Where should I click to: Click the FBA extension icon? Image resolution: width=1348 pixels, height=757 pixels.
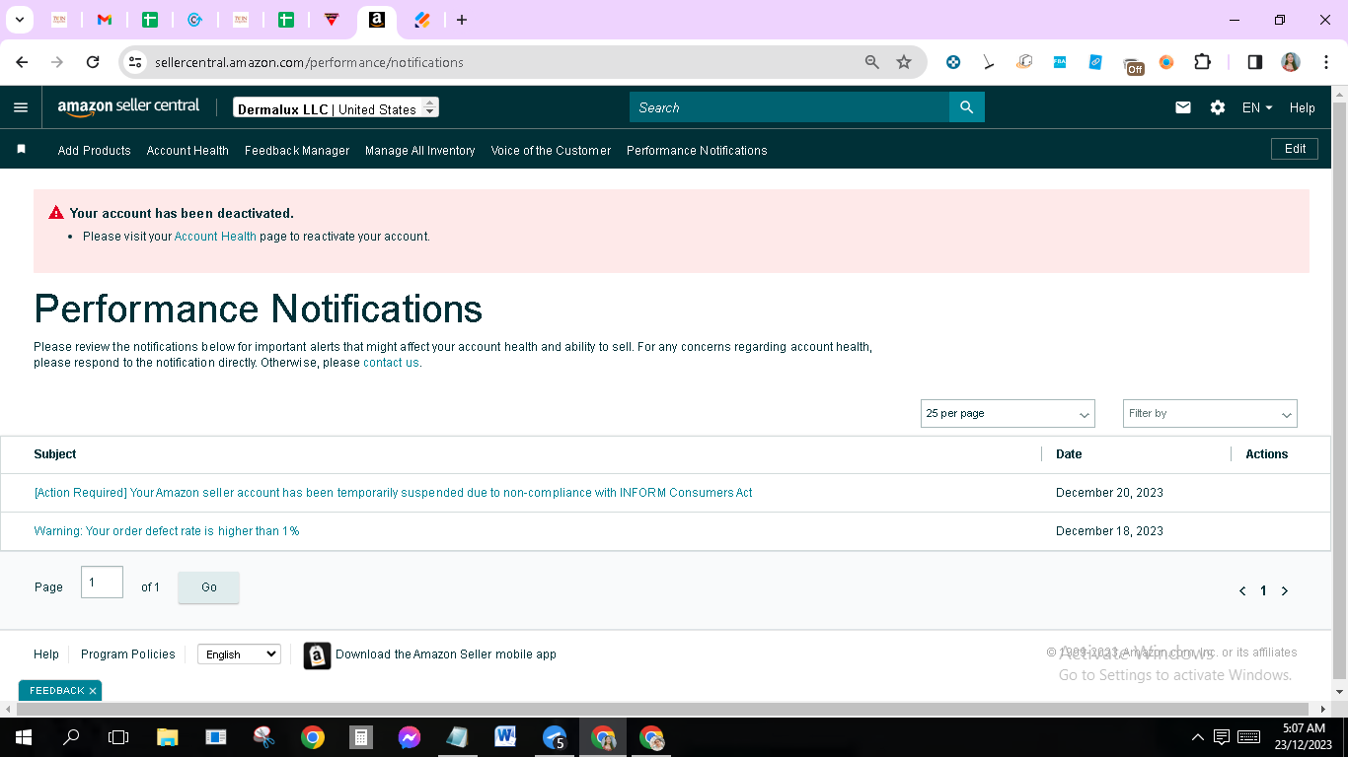1060,62
